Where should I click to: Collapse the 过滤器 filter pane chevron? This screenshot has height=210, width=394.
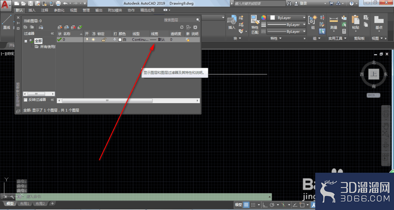pyautogui.click(x=52, y=33)
